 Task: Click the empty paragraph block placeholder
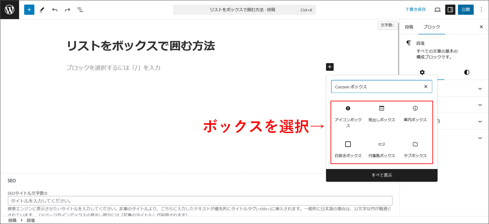pyautogui.click(x=113, y=68)
